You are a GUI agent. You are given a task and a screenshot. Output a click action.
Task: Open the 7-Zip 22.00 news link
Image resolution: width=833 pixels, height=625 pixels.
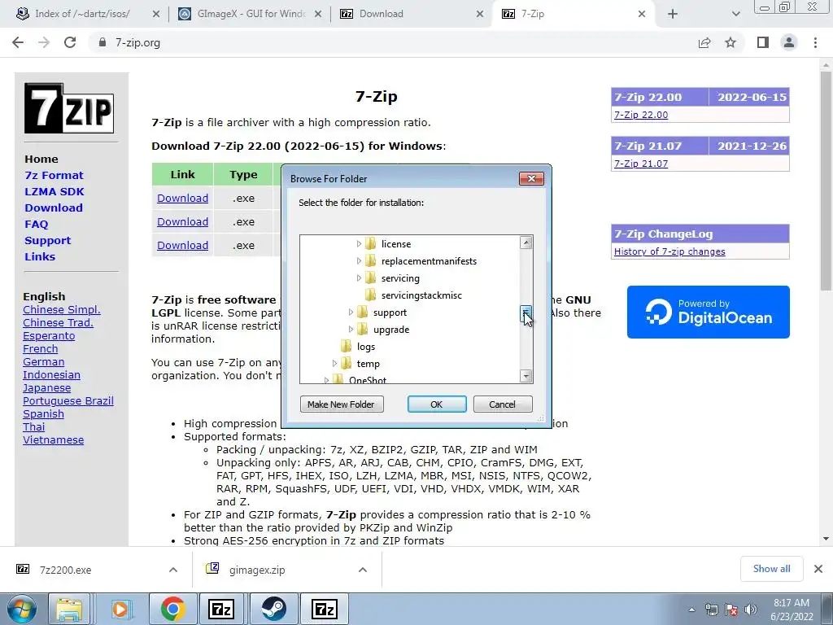point(641,115)
